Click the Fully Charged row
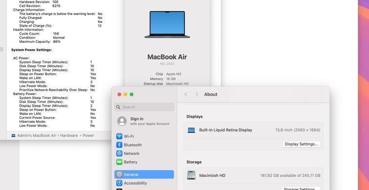This screenshot has height=190, width=369. 61,18
